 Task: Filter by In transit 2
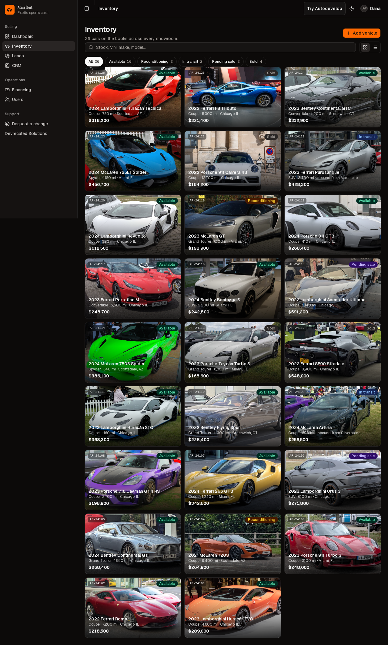[192, 62]
